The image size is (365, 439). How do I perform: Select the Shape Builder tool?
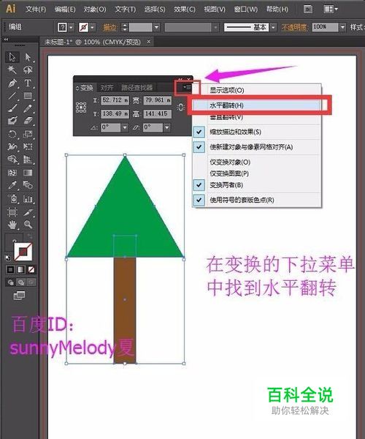click(12, 160)
